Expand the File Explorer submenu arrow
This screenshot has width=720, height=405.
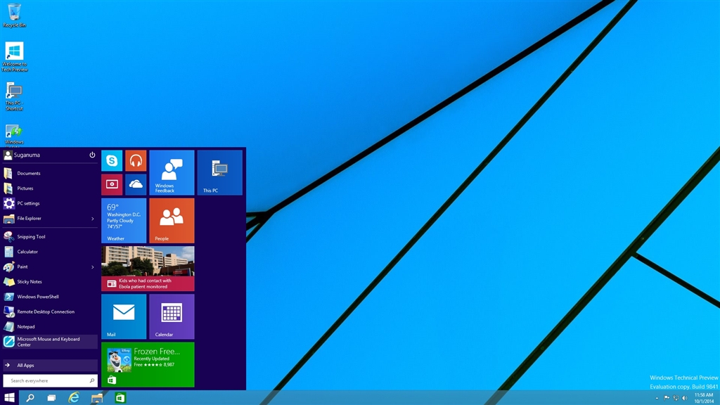[93, 219]
